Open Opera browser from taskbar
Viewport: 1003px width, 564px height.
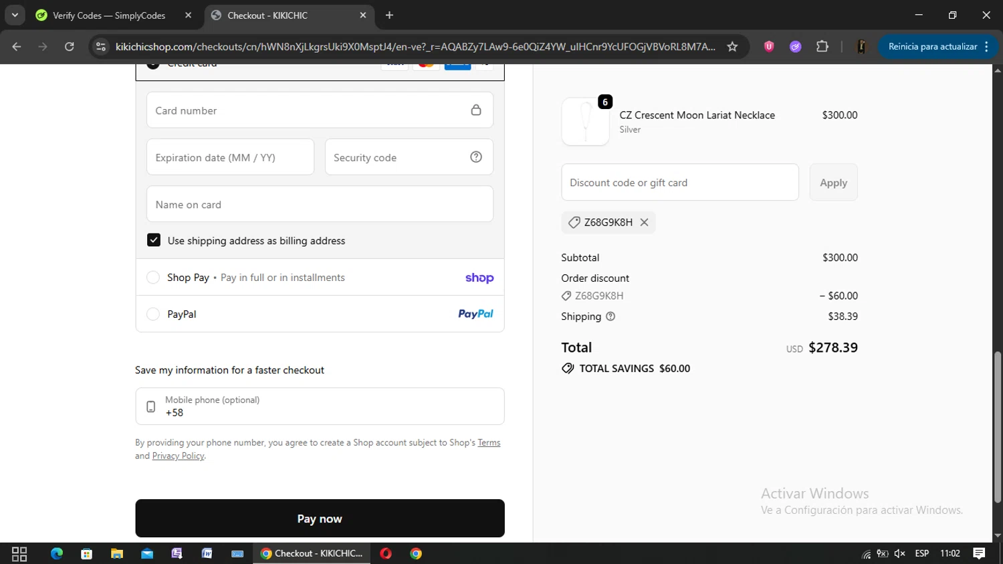[386, 553]
